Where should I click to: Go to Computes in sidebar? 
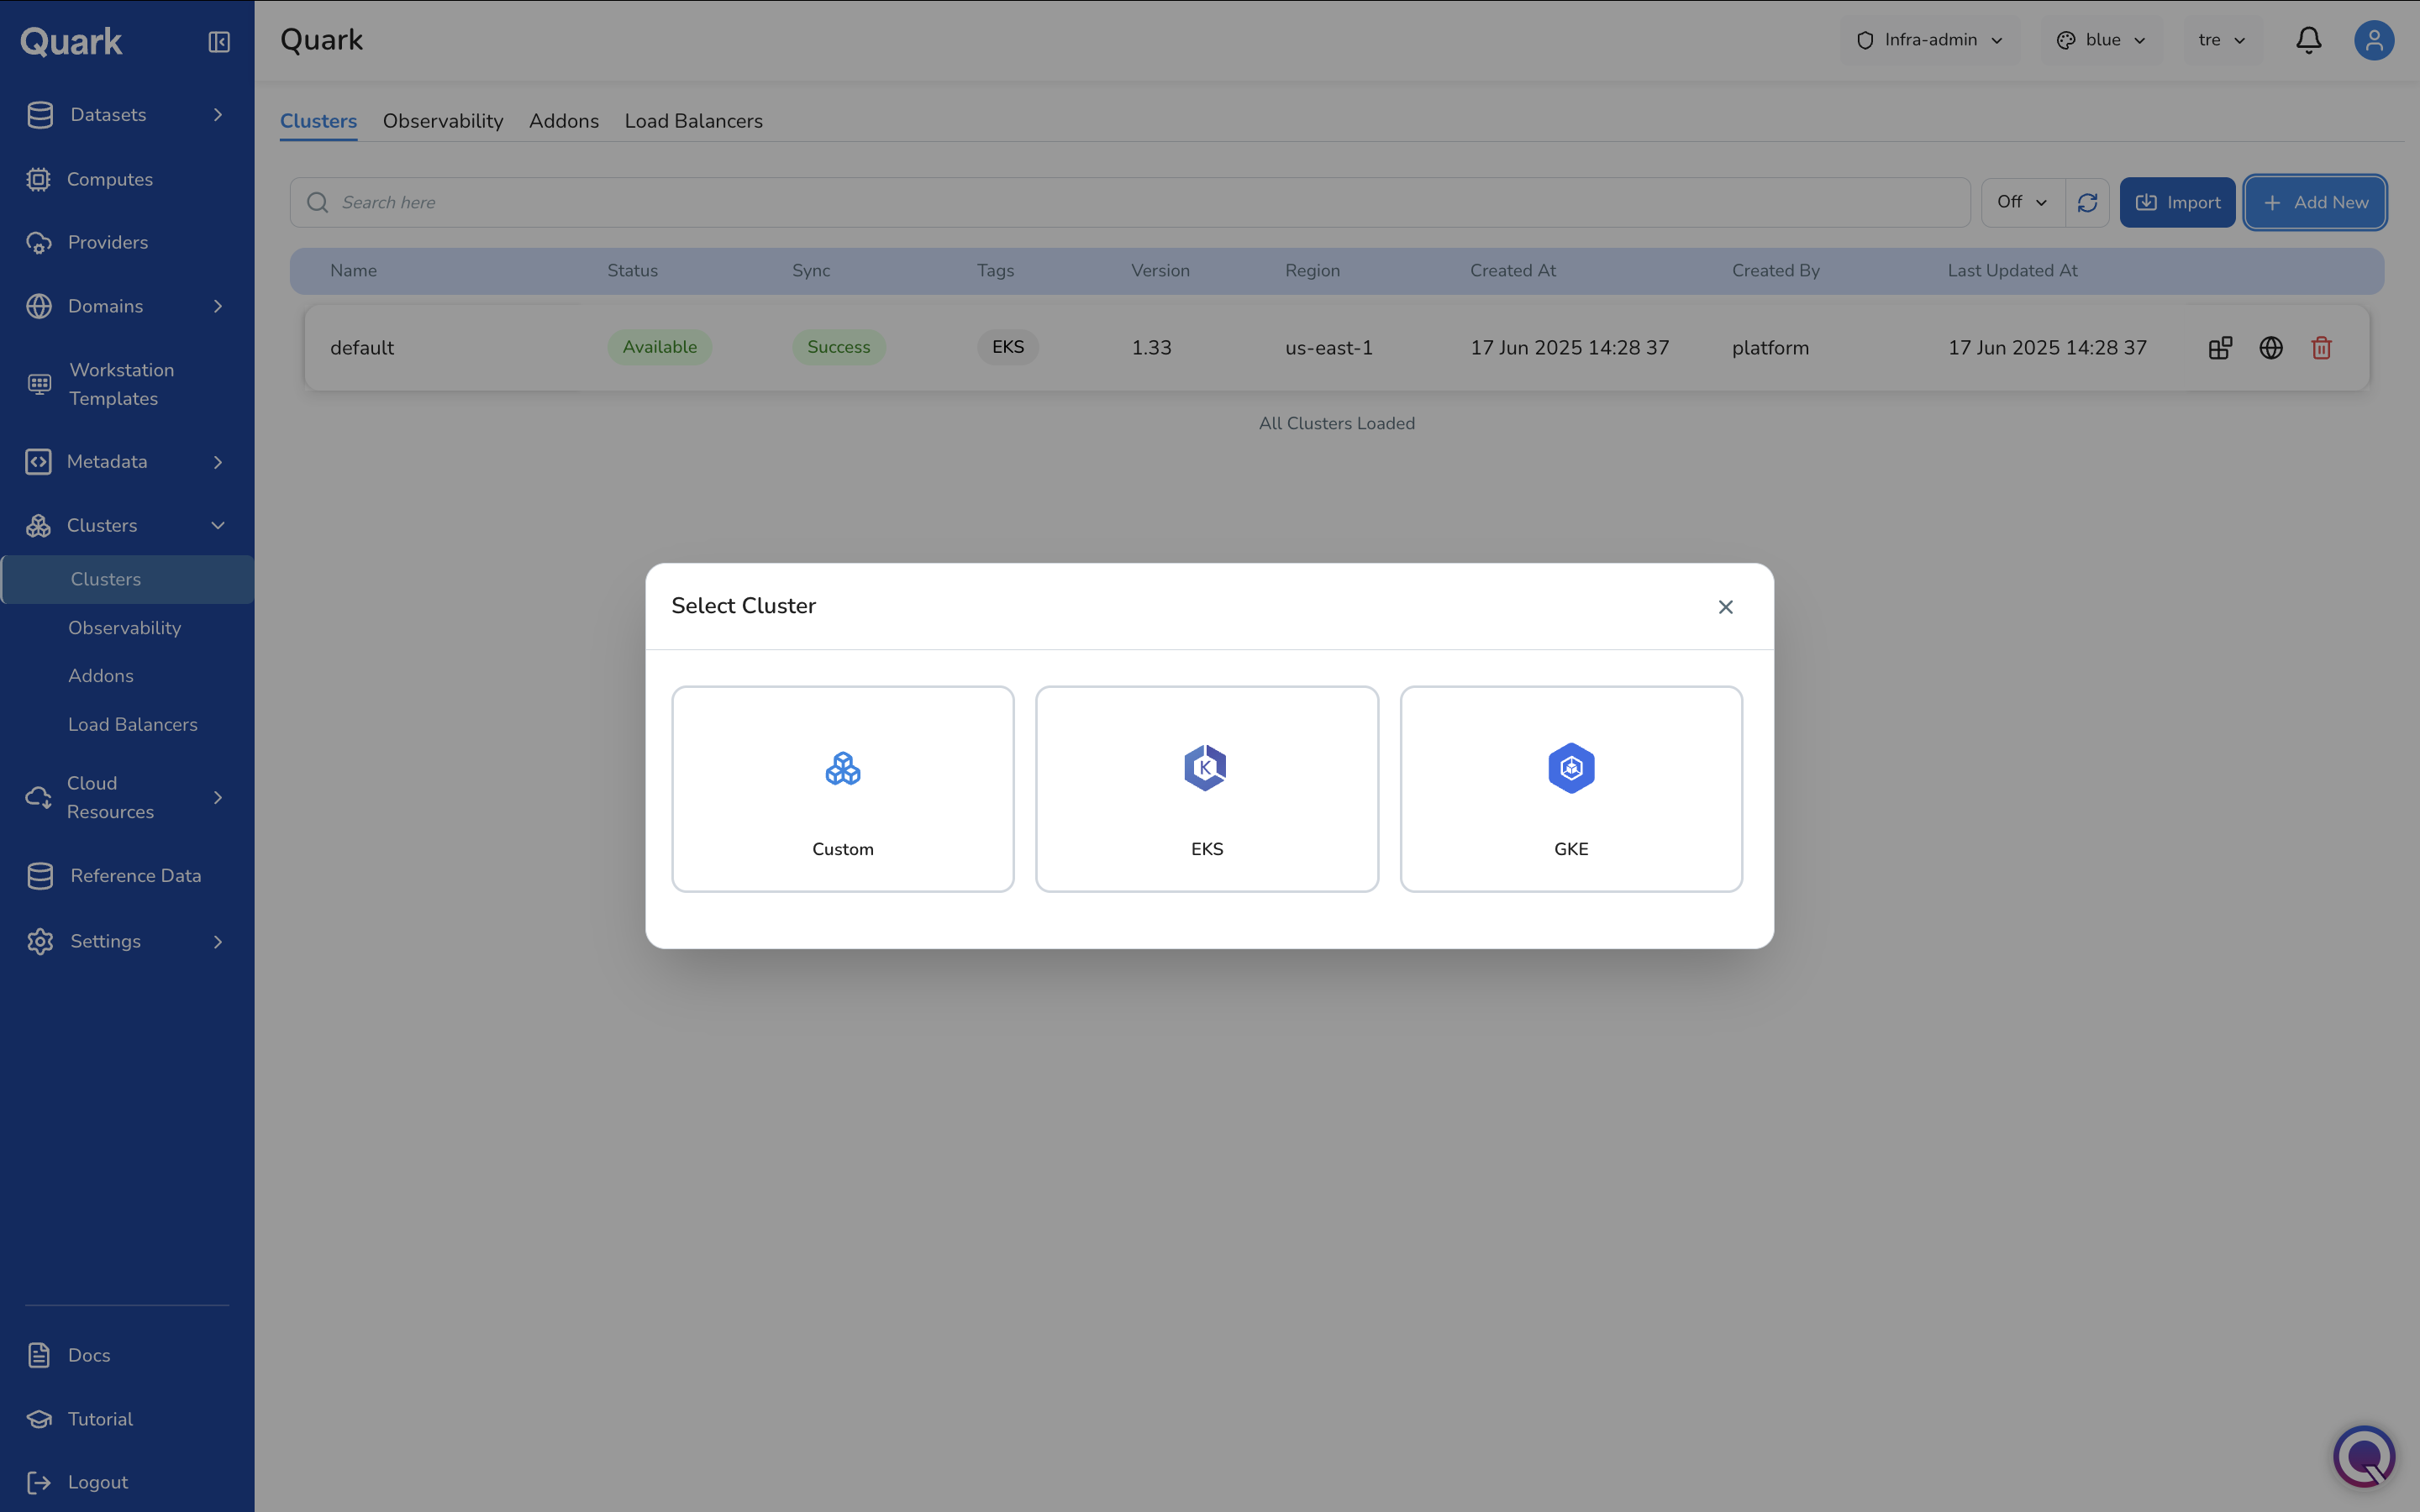pos(110,179)
